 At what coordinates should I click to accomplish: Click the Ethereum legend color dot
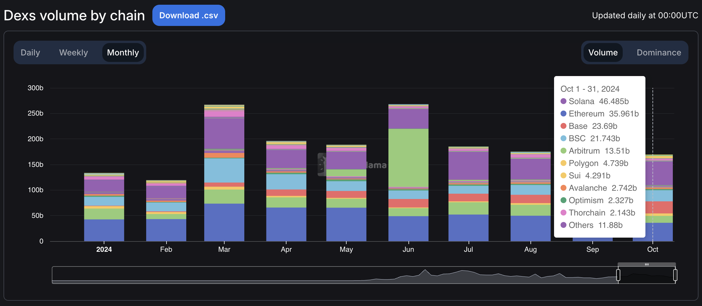tap(564, 113)
